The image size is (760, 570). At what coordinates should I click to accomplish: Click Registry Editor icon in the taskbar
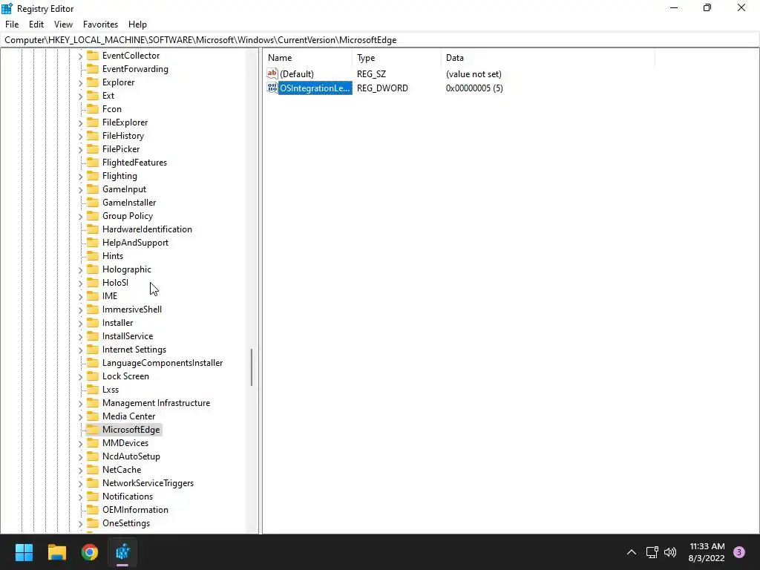coord(122,552)
